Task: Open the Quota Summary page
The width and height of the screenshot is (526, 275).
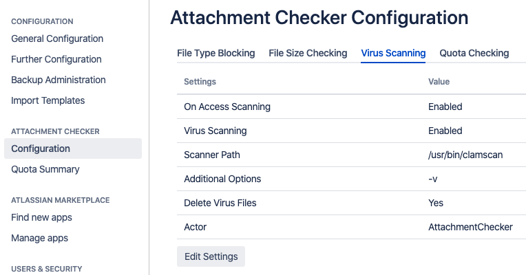Action: coord(45,169)
